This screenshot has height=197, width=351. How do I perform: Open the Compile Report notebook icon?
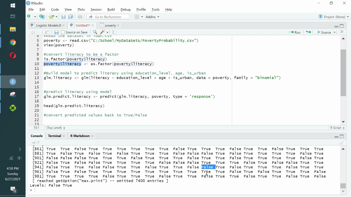coord(115,32)
